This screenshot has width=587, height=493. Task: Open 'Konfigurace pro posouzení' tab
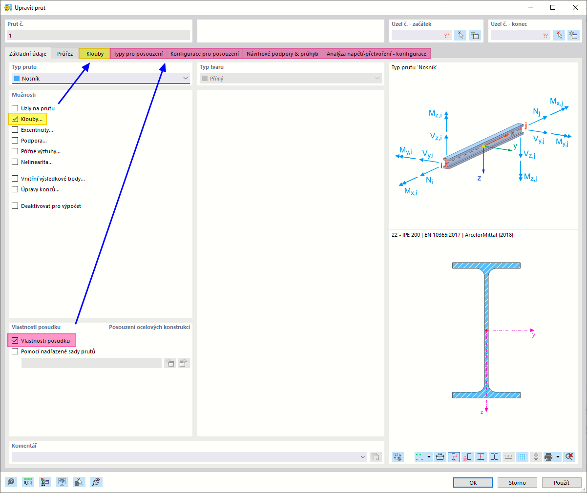click(x=205, y=54)
